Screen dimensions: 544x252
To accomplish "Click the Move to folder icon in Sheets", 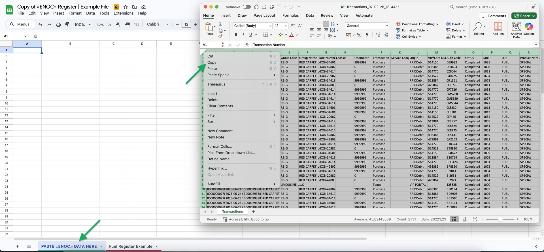I will (x=135, y=7).
